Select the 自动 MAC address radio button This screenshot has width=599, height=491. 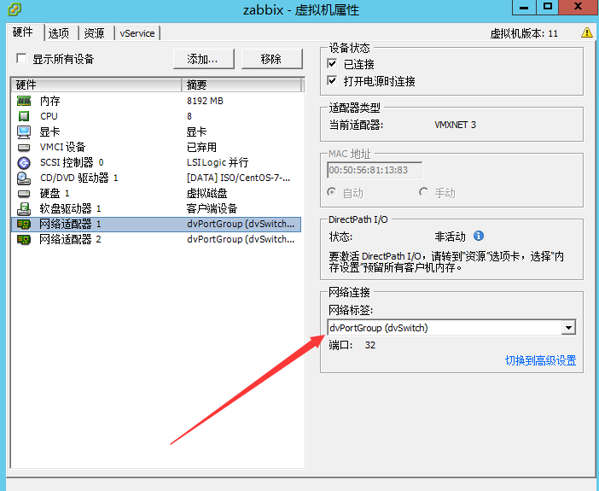[332, 192]
